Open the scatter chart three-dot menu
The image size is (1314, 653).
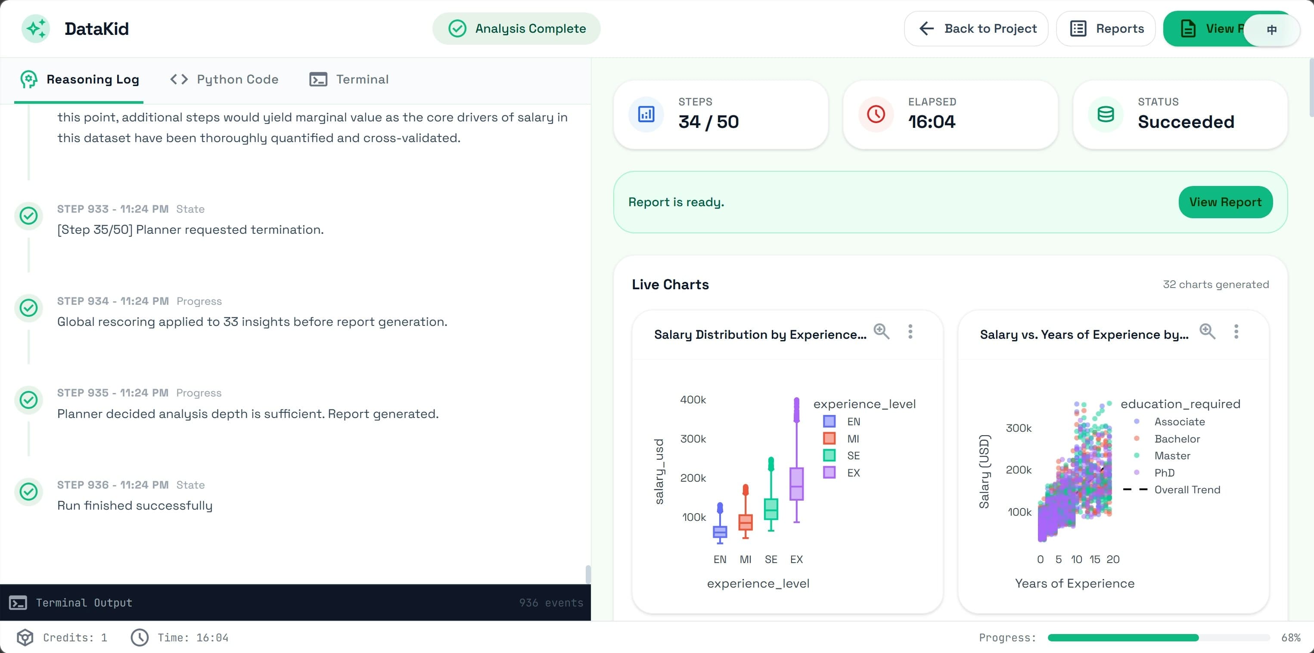click(x=1236, y=331)
